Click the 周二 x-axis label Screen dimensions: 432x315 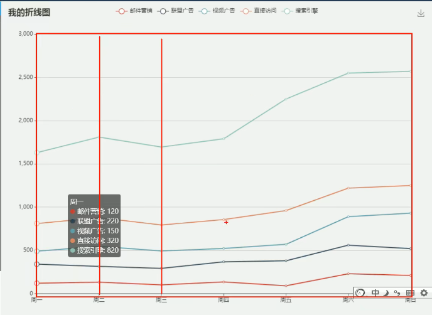(x=99, y=300)
